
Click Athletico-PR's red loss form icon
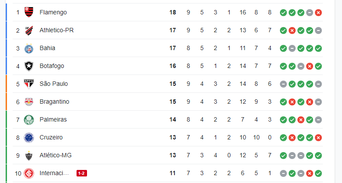pos(292,30)
